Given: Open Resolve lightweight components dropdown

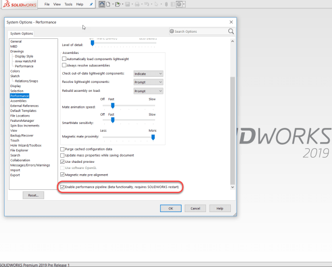Looking at the screenshot, I should click(148, 82).
